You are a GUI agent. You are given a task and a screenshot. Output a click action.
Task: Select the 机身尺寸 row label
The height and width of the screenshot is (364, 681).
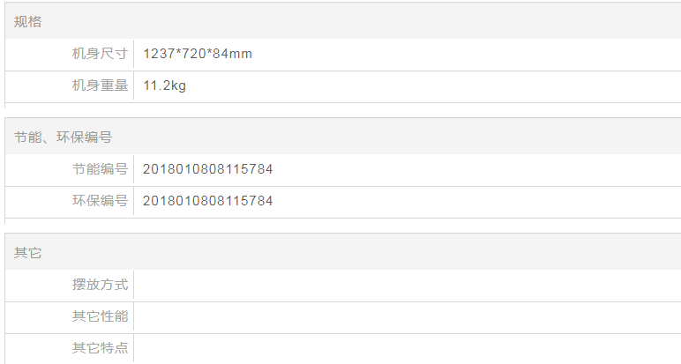(x=100, y=54)
